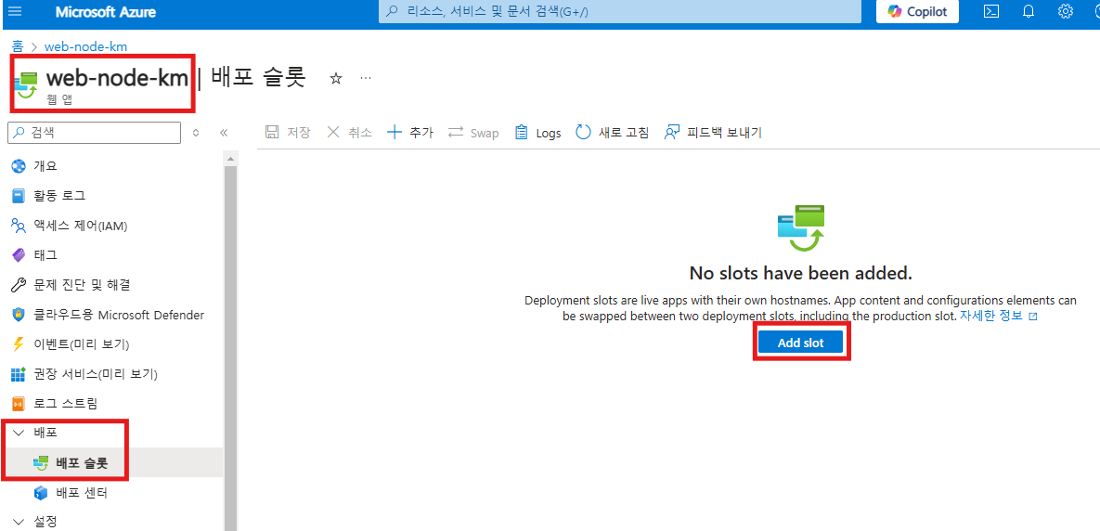Open the web-node-km breadcrumb link
This screenshot has height=531, width=1100.
click(x=85, y=46)
